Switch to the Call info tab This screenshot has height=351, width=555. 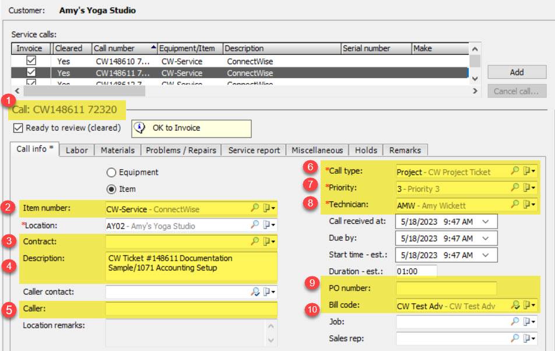(x=35, y=149)
